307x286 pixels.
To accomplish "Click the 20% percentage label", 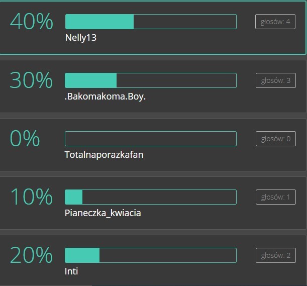I will click(x=31, y=255).
